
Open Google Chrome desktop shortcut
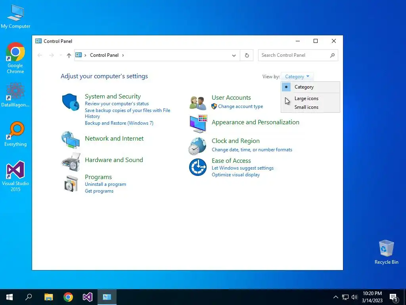click(15, 58)
